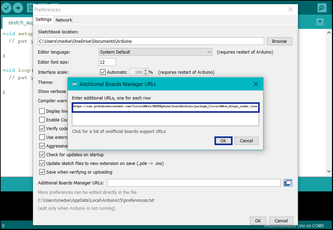
Task: Click the Upload arrow icon in Arduino toolbar
Action: (18, 8)
